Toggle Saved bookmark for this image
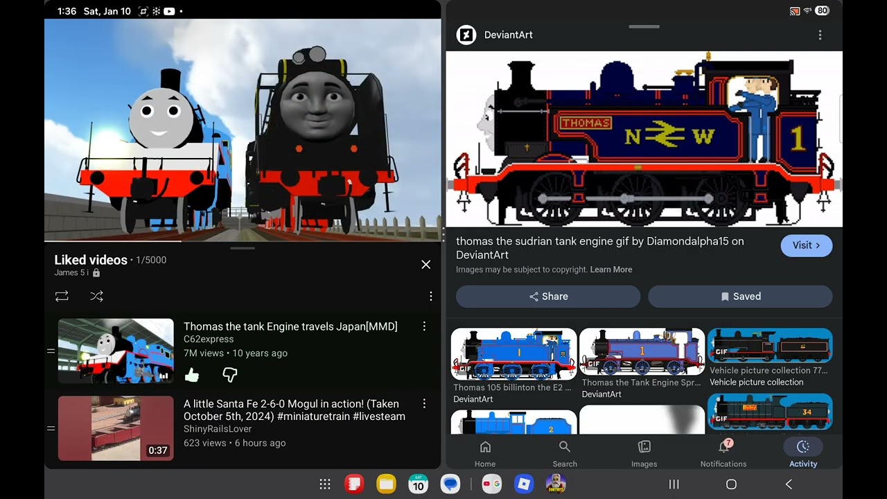 (x=740, y=296)
